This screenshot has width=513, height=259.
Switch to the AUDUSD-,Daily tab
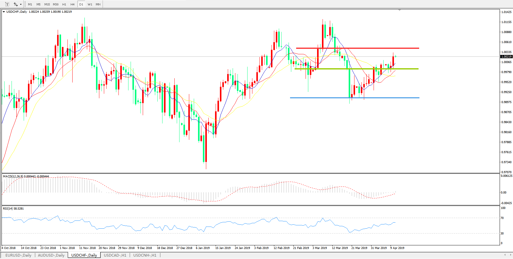pyautogui.click(x=51, y=255)
